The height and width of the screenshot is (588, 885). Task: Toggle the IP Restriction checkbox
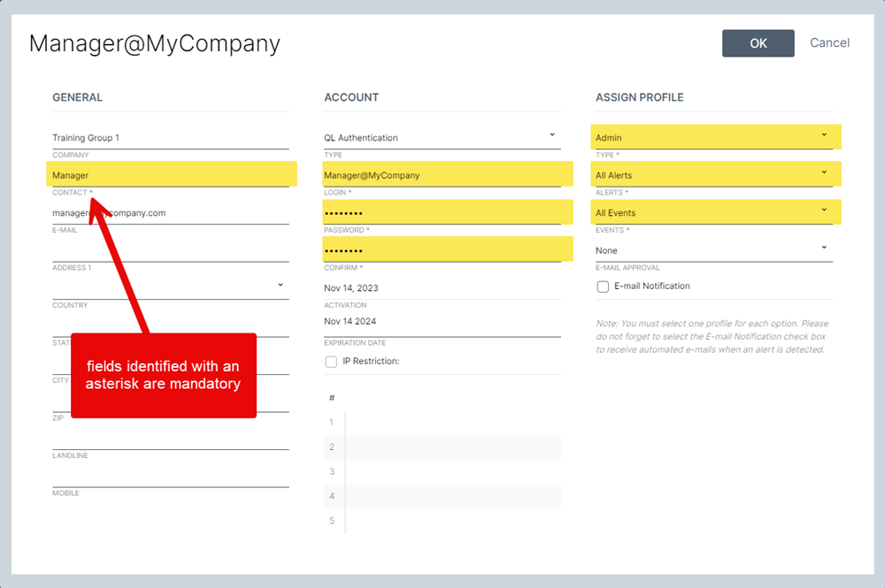331,362
